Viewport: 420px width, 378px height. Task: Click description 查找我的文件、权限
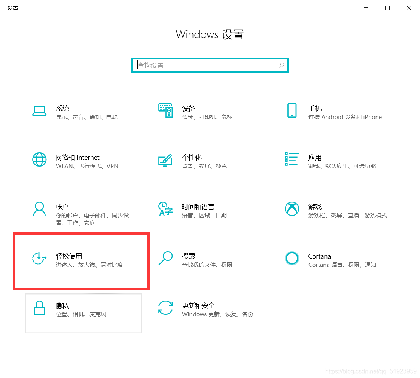pyautogui.click(x=207, y=265)
